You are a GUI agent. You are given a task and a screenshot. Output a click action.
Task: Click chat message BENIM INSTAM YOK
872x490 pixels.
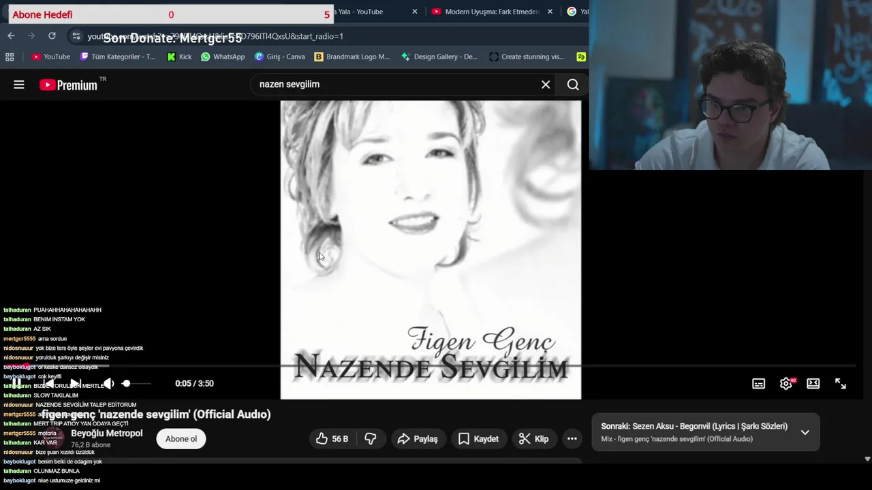point(59,319)
